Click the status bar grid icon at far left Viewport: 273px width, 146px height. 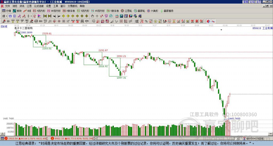click(x=2, y=139)
